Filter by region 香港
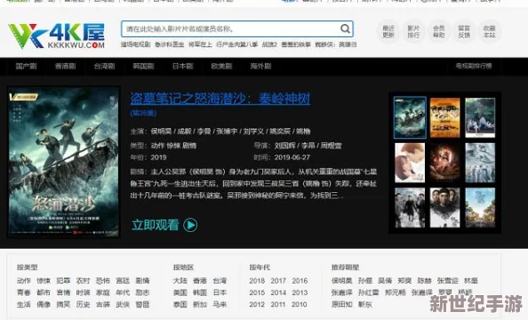528x320 pixels. [x=200, y=281]
